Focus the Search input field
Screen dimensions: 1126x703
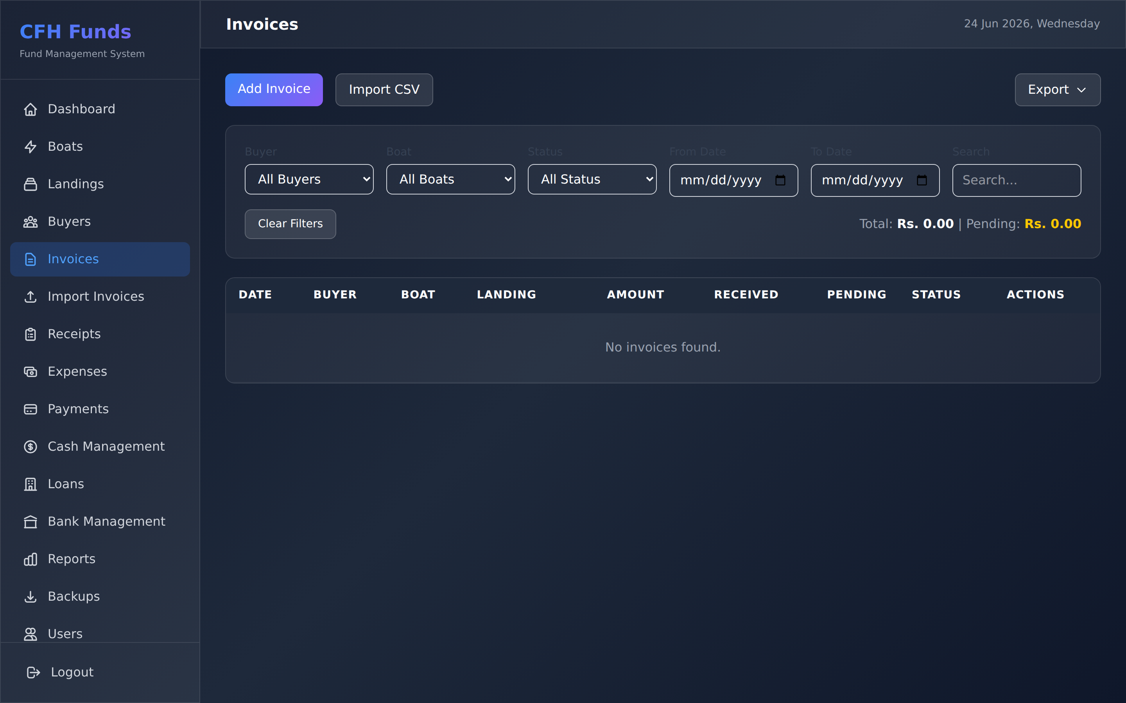tap(1017, 180)
